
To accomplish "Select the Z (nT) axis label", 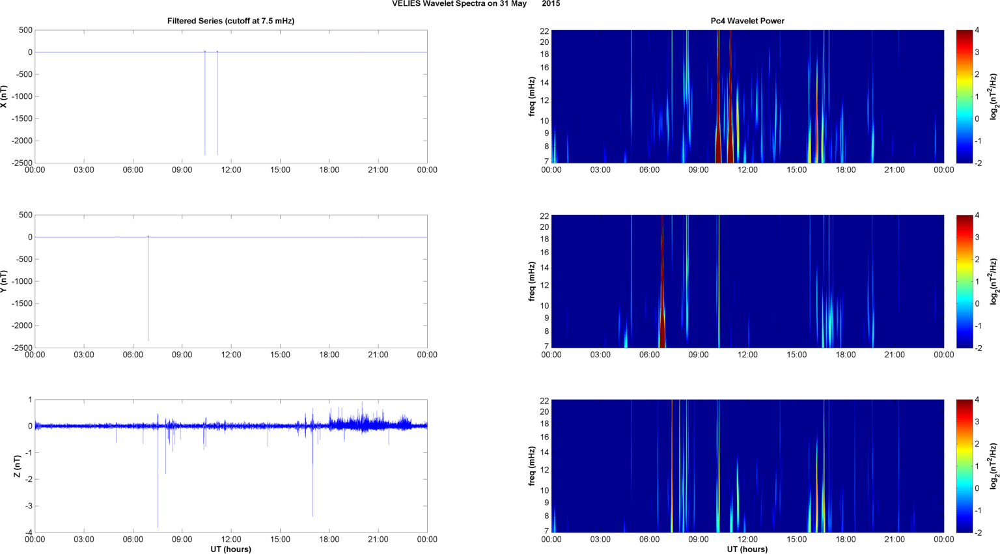I will coord(18,466).
